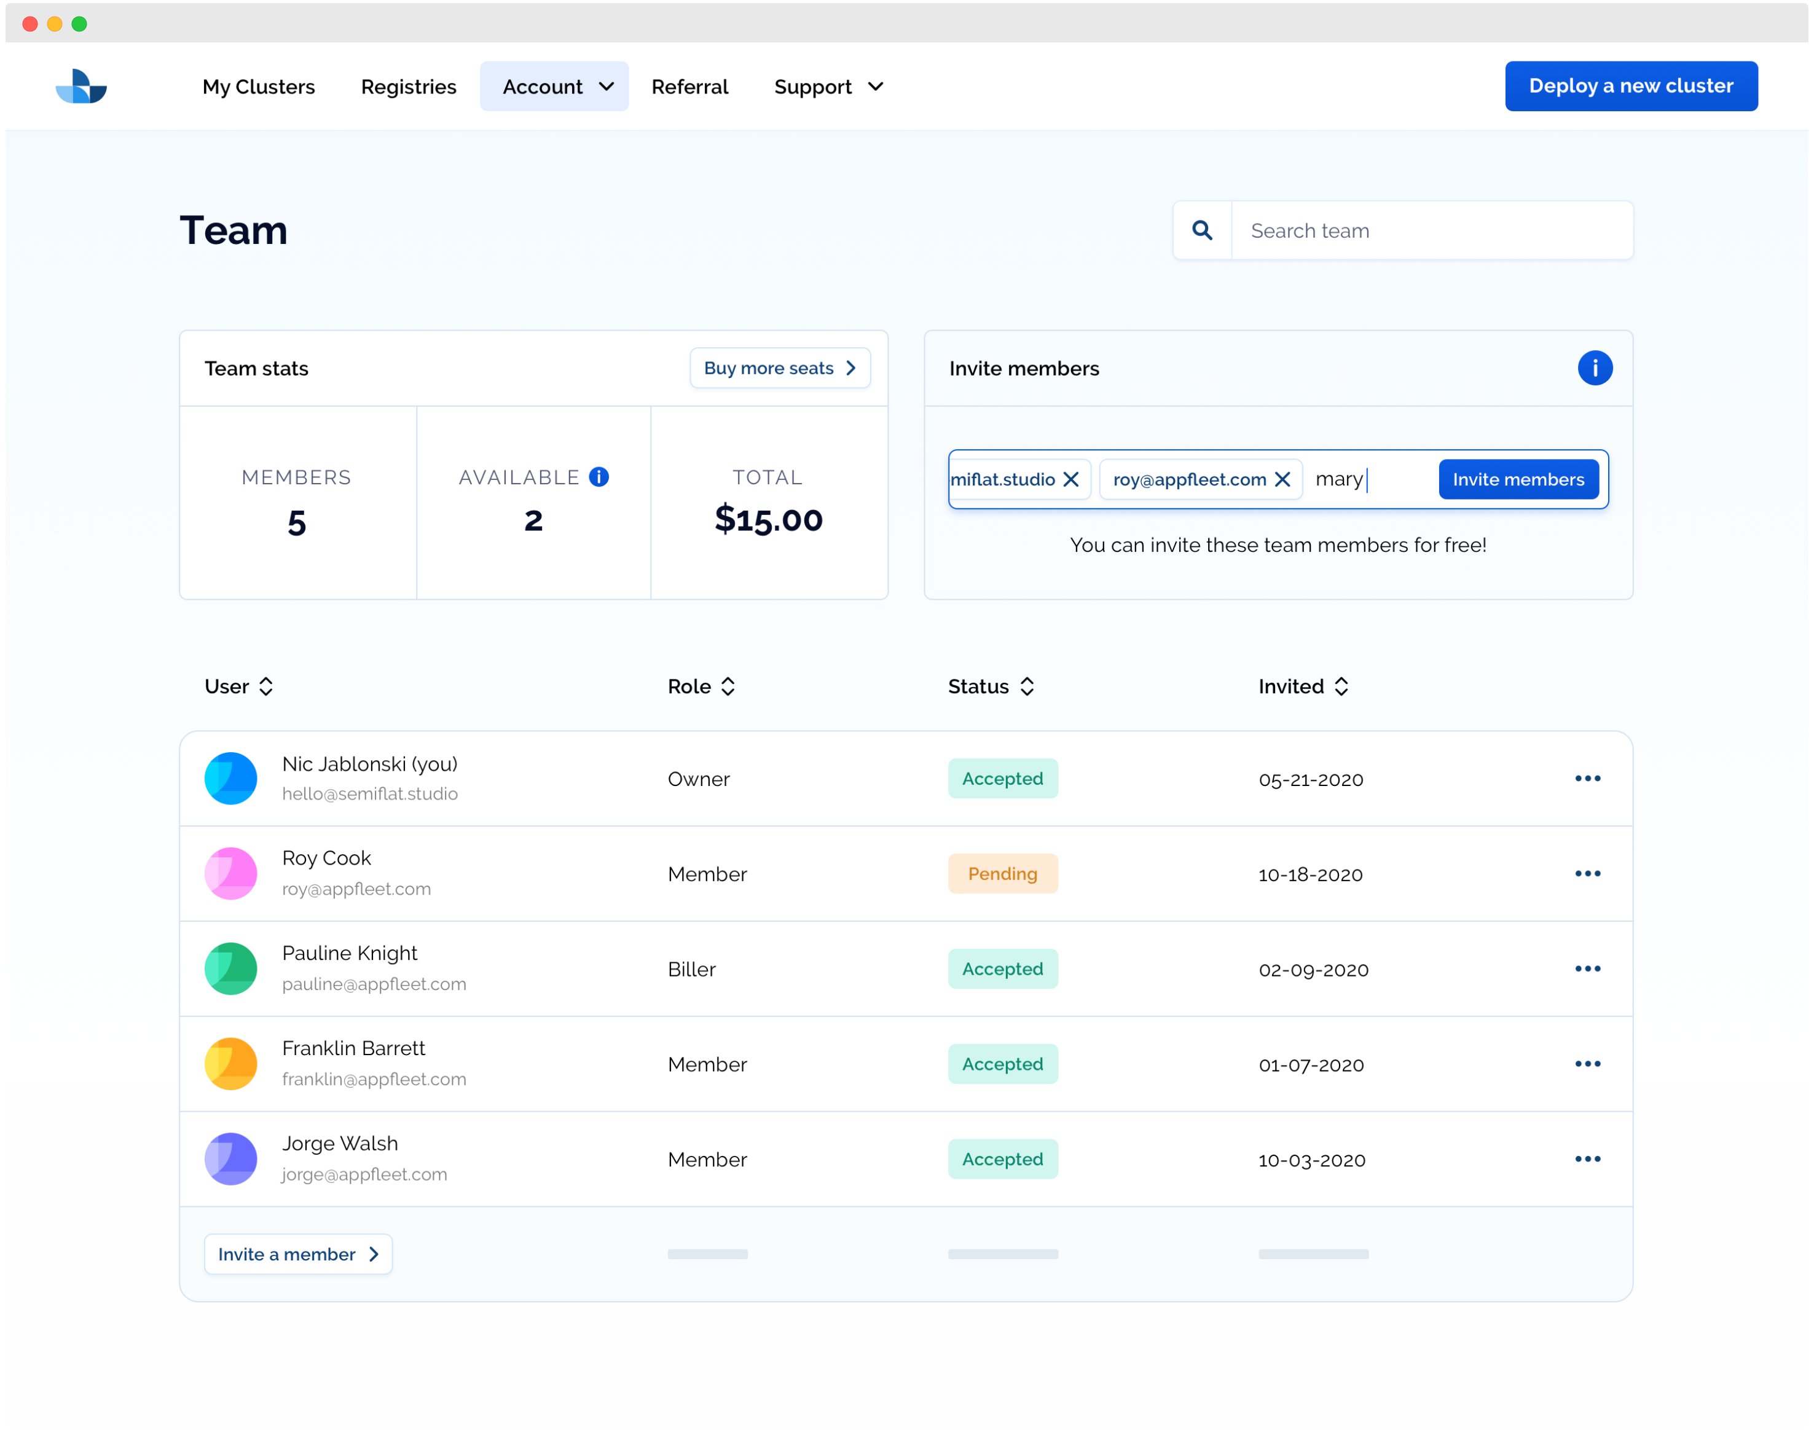The height and width of the screenshot is (1430, 1814).
Task: Open My Clusters page
Action: pyautogui.click(x=259, y=86)
